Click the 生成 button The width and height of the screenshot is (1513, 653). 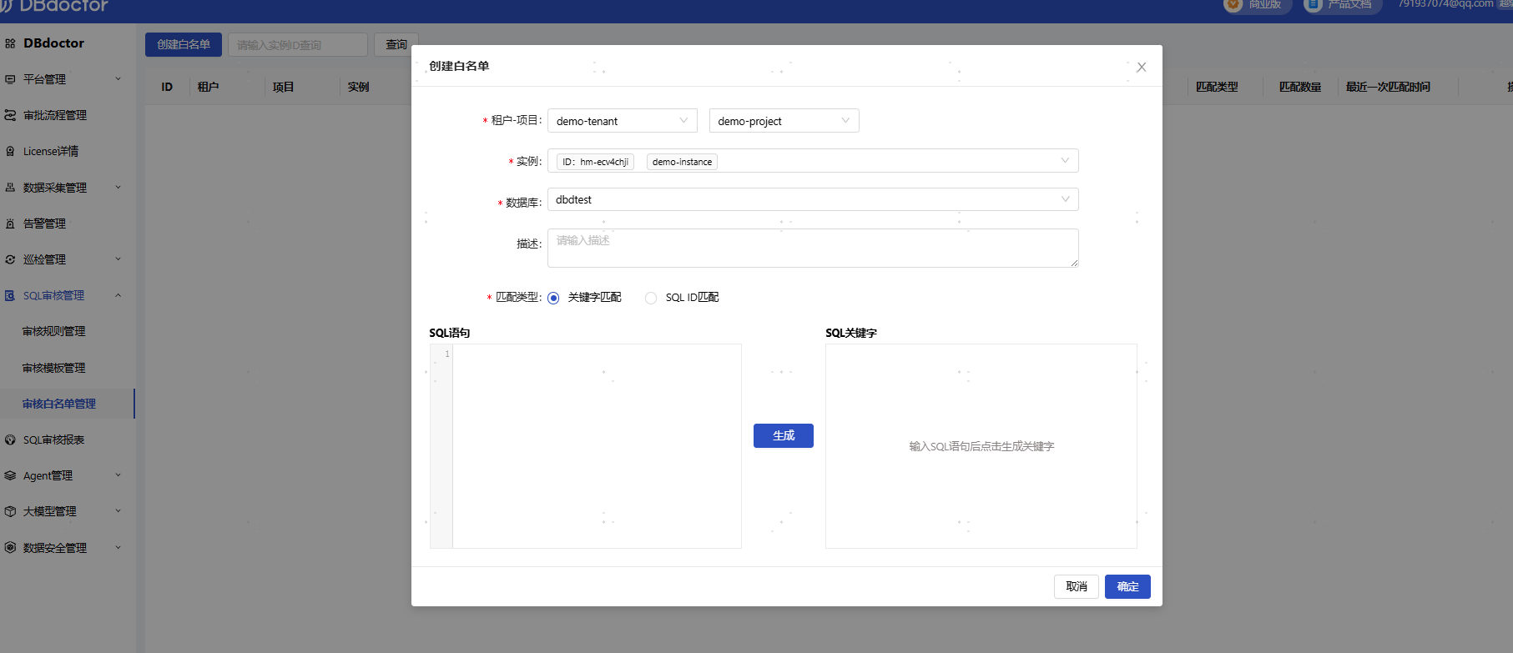[x=783, y=435]
